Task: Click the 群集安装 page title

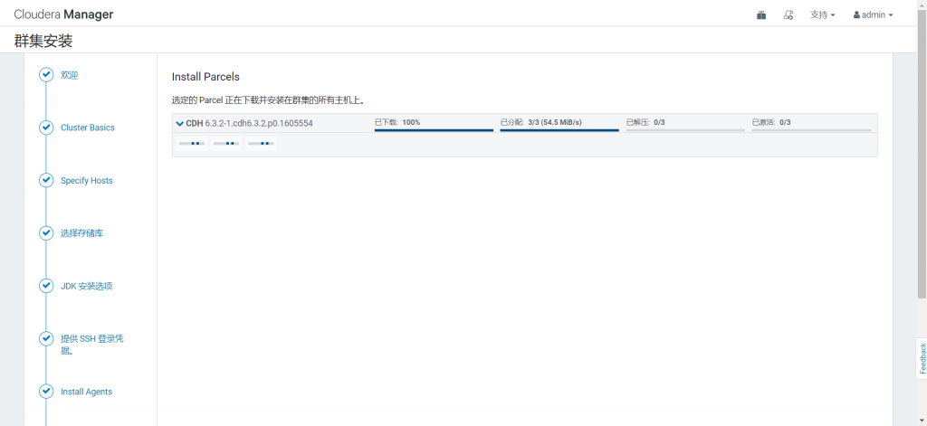Action: [43, 41]
